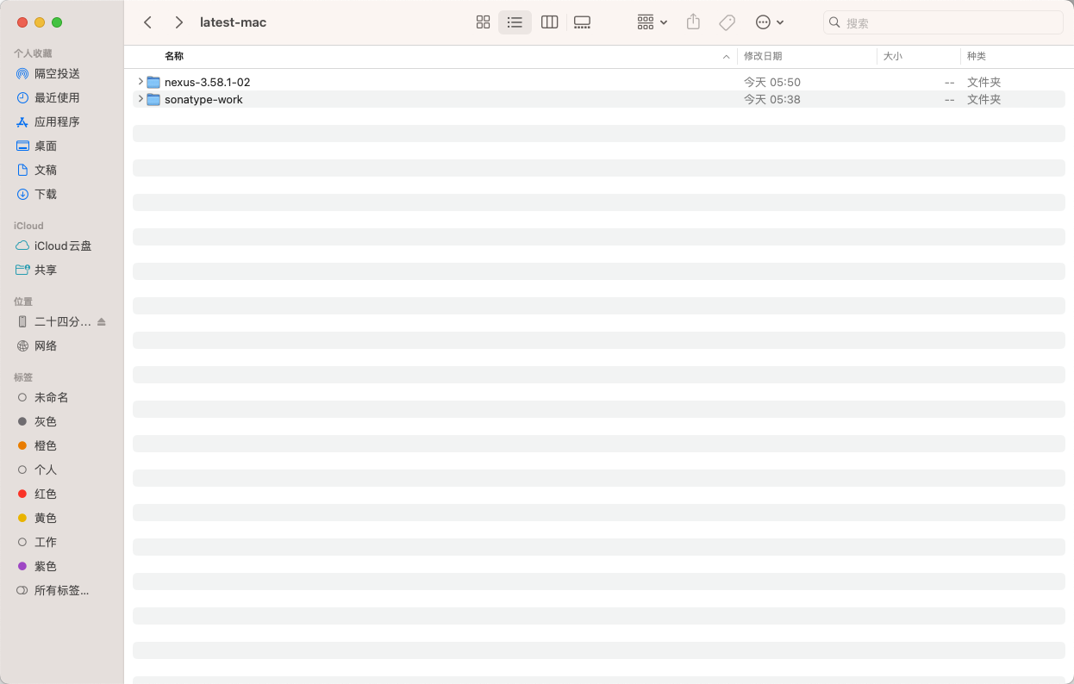Open the Downloads sidebar item

click(x=46, y=195)
